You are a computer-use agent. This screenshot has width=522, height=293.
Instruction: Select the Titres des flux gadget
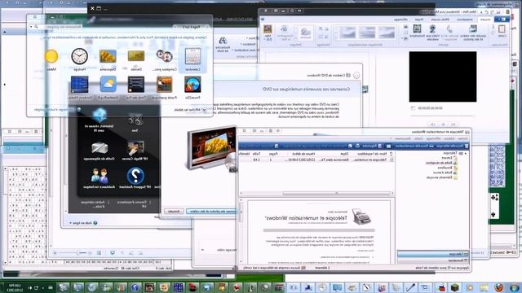(136, 87)
